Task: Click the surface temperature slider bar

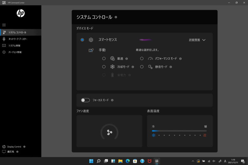Action: point(179,131)
